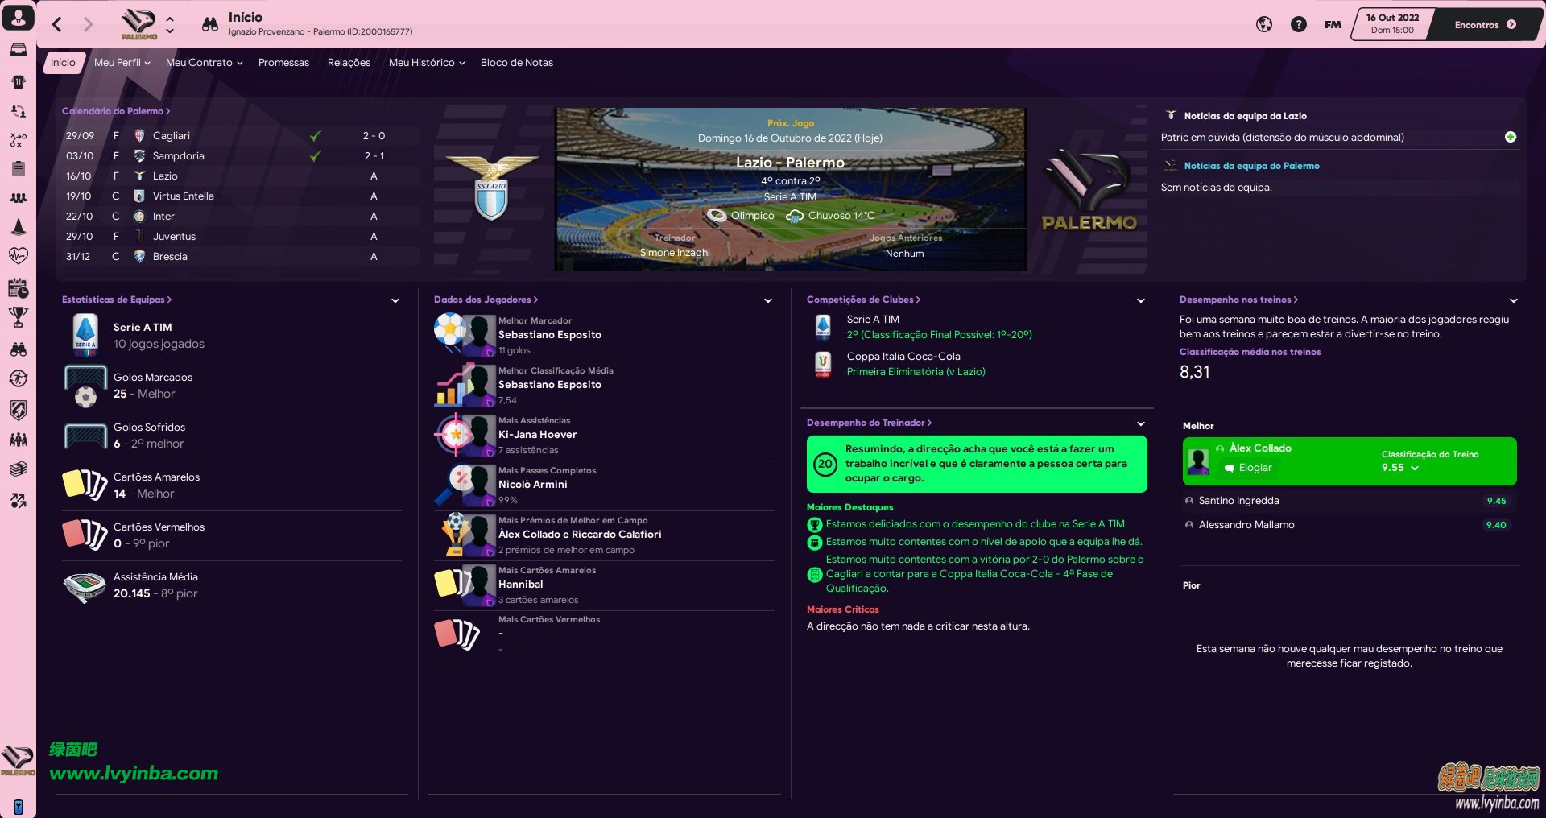
Task: Open the Bloco de Notas tab
Action: (x=517, y=62)
